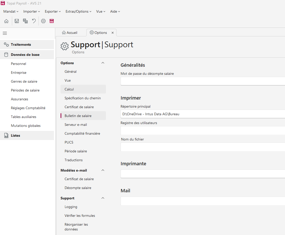Switch to the Accueil tab
This screenshot has width=285, height=235.
[x=70, y=33]
